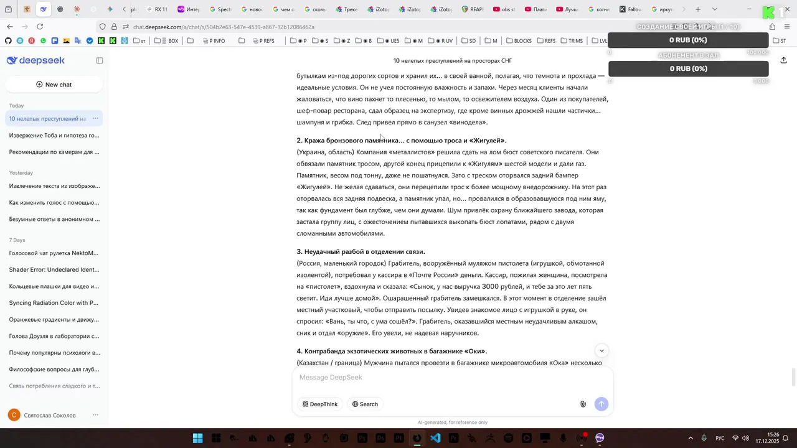Open the GitHub bookmark icon
The image size is (797, 448).
[x=8, y=40]
